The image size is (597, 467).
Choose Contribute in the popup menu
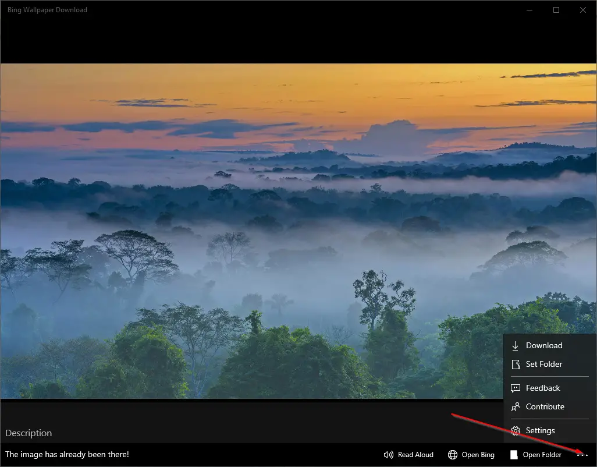550,407
